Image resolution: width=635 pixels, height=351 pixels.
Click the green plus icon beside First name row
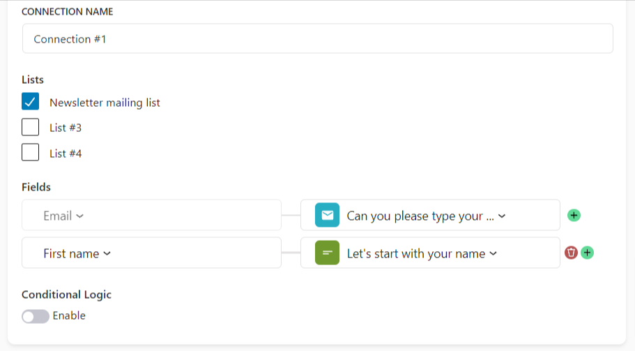(587, 253)
